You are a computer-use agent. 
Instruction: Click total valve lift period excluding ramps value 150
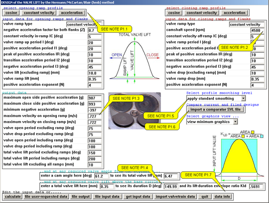point(94,153)
